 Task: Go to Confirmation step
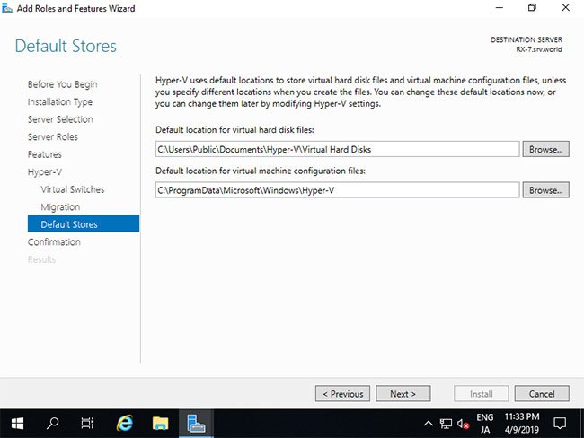click(x=54, y=241)
